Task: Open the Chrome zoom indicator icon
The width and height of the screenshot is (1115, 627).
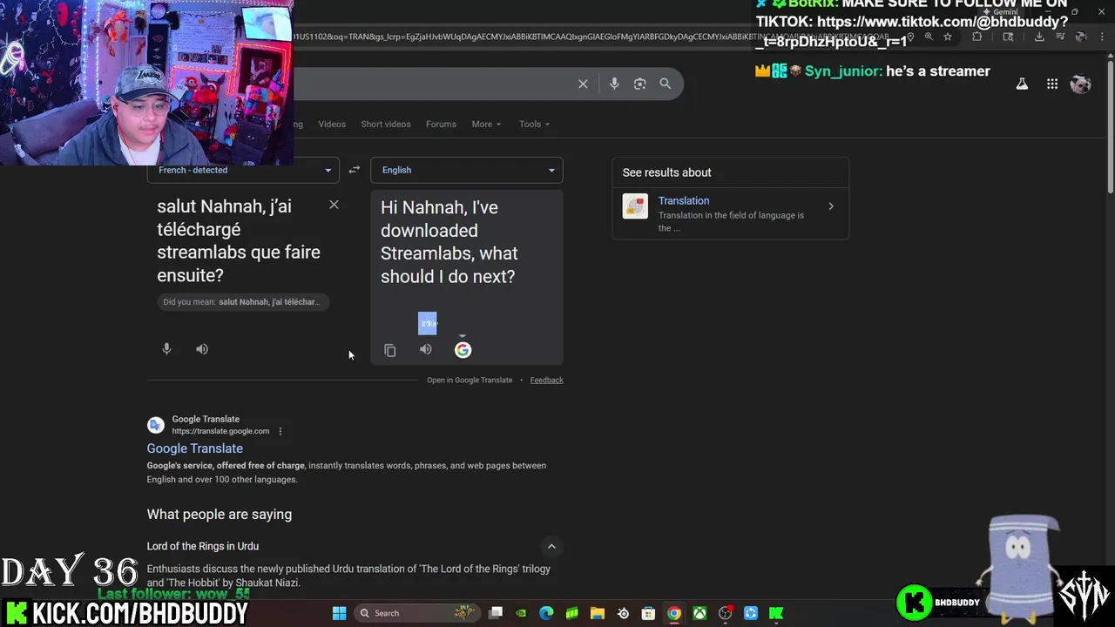Action: [929, 37]
